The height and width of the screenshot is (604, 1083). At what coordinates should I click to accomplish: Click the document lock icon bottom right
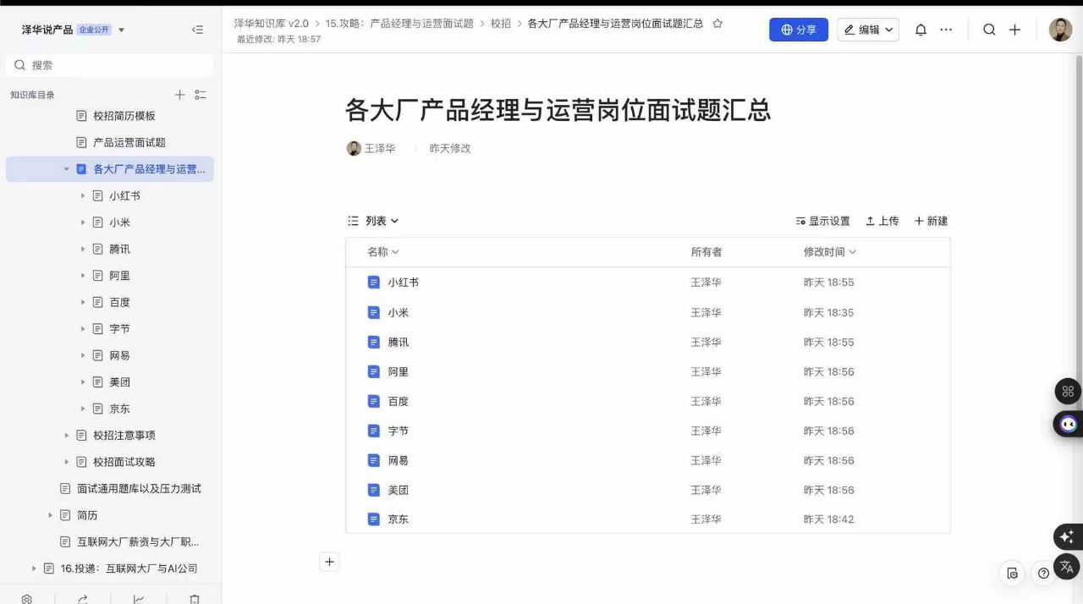tap(1013, 573)
